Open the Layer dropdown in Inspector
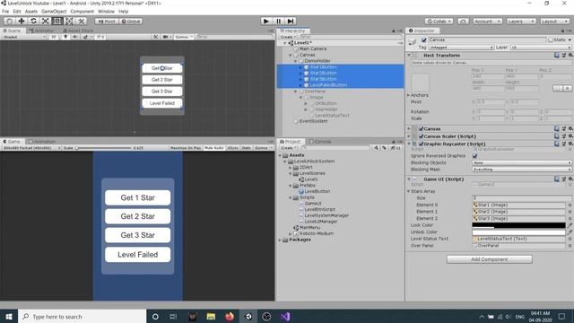Image resolution: width=574 pixels, height=323 pixels. (x=540, y=48)
